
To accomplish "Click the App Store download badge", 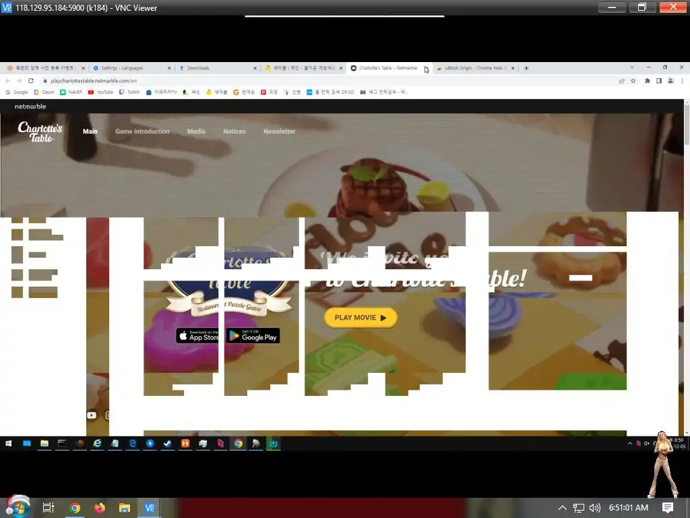I will coord(197,336).
